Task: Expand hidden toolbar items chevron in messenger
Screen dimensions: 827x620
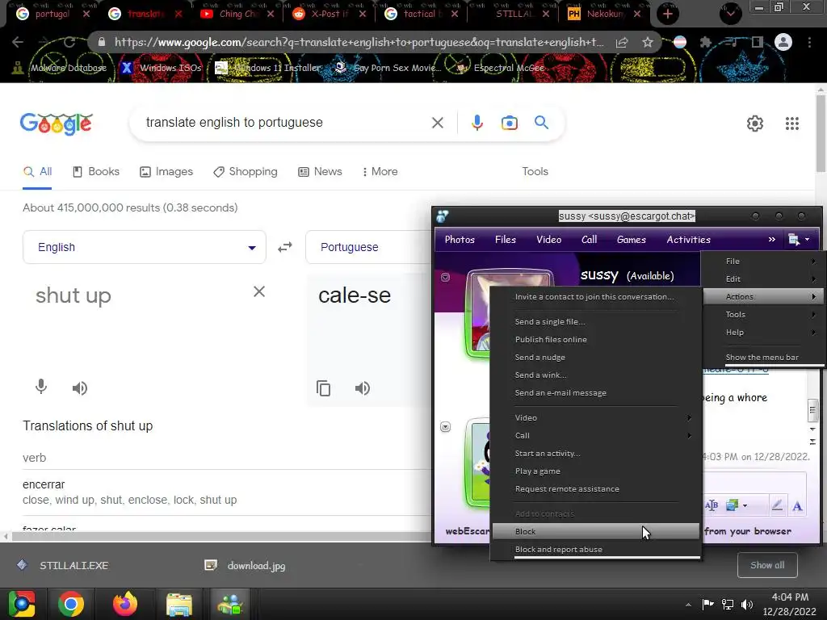Action: [771, 239]
